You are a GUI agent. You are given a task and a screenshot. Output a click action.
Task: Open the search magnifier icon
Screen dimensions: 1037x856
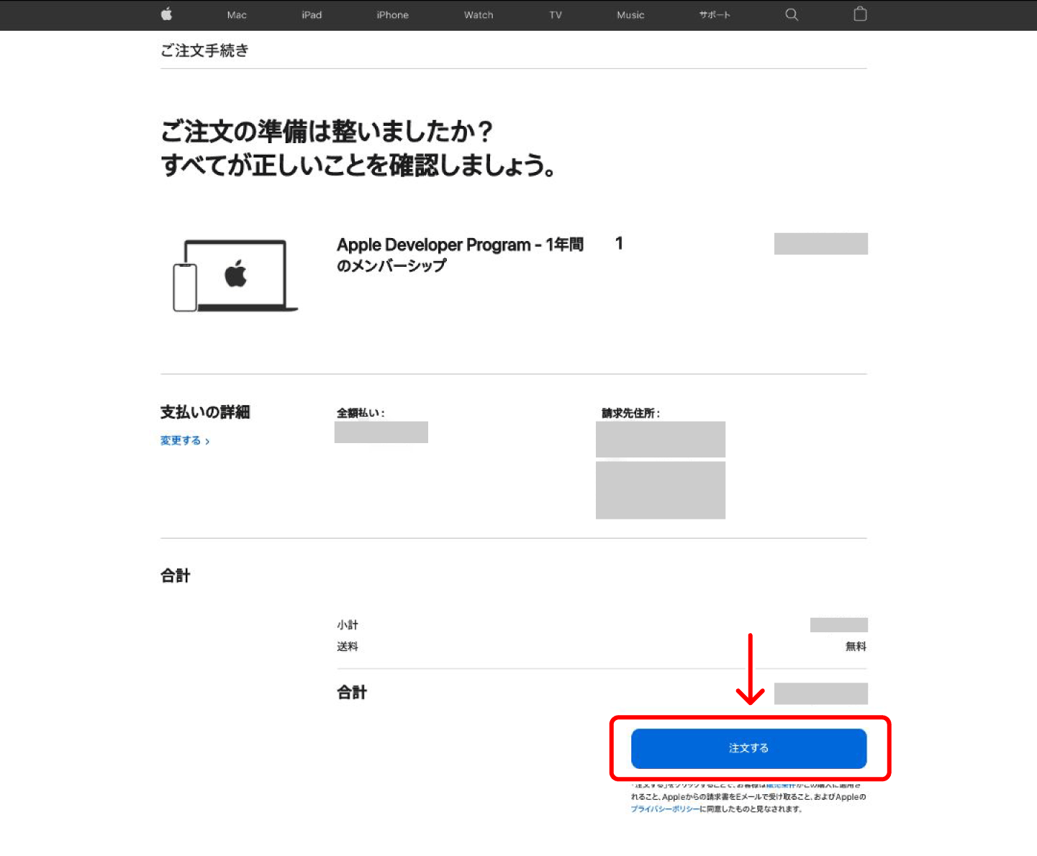click(792, 14)
